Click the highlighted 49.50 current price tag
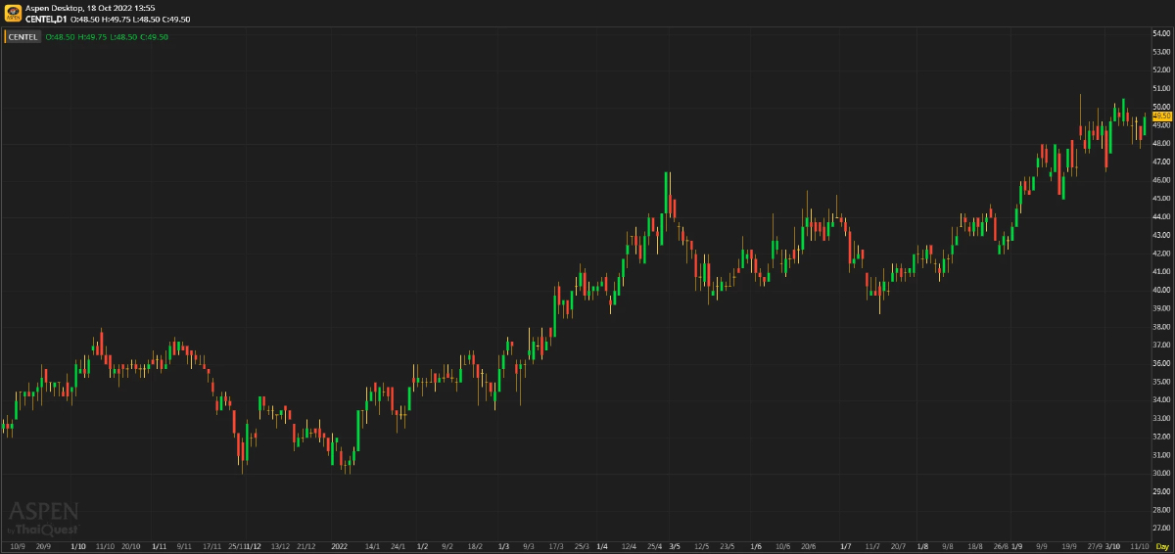This screenshot has width=1175, height=554. [x=1162, y=115]
